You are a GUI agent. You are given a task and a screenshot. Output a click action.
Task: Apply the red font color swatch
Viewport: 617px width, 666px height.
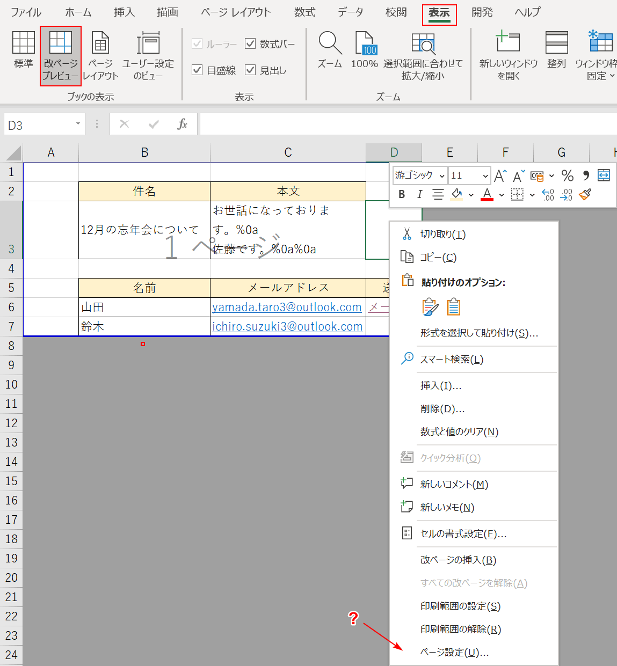point(487,194)
